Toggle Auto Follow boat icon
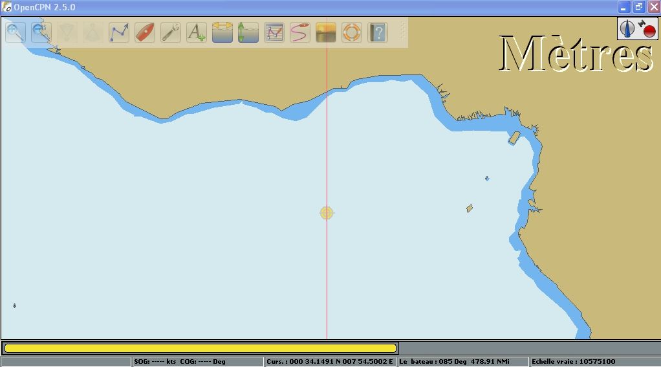661x367 pixels. pyautogui.click(x=145, y=32)
